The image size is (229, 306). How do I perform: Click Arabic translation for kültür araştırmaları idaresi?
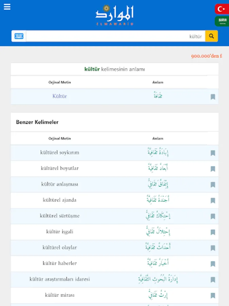pyautogui.click(x=158, y=279)
